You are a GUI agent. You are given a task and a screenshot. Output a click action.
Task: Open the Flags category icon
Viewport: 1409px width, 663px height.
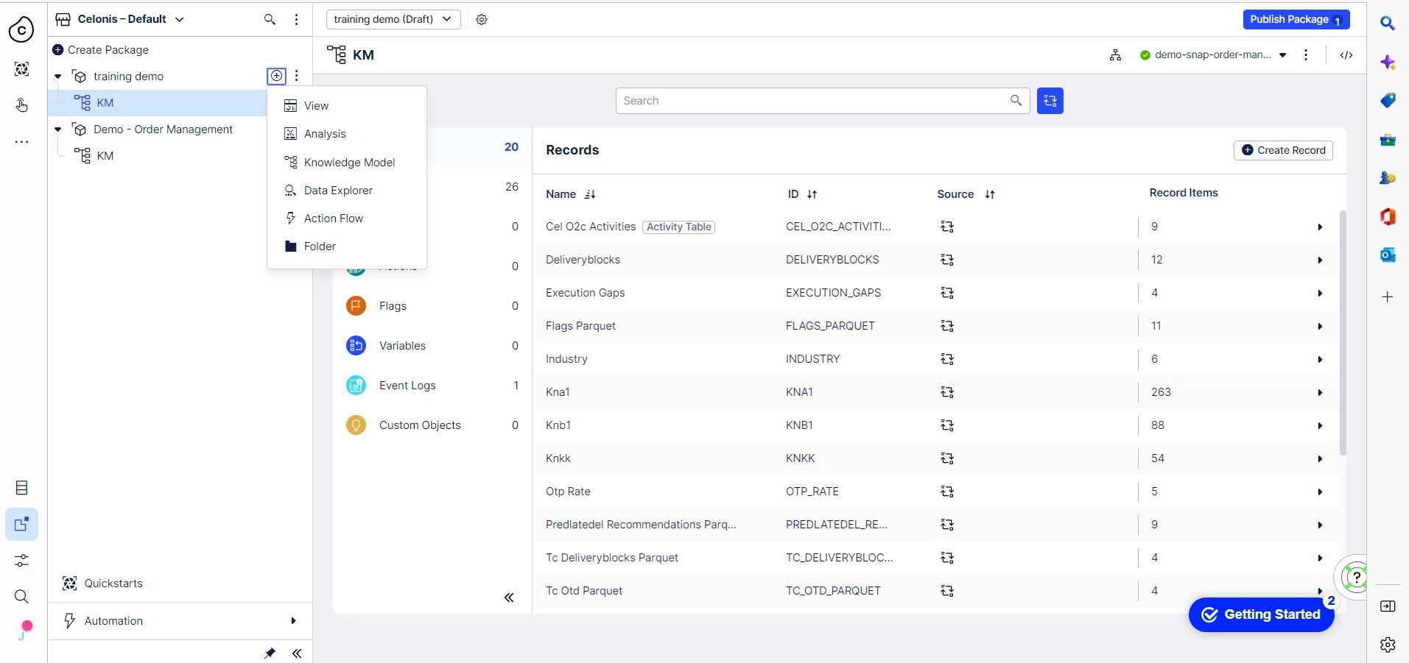point(356,306)
